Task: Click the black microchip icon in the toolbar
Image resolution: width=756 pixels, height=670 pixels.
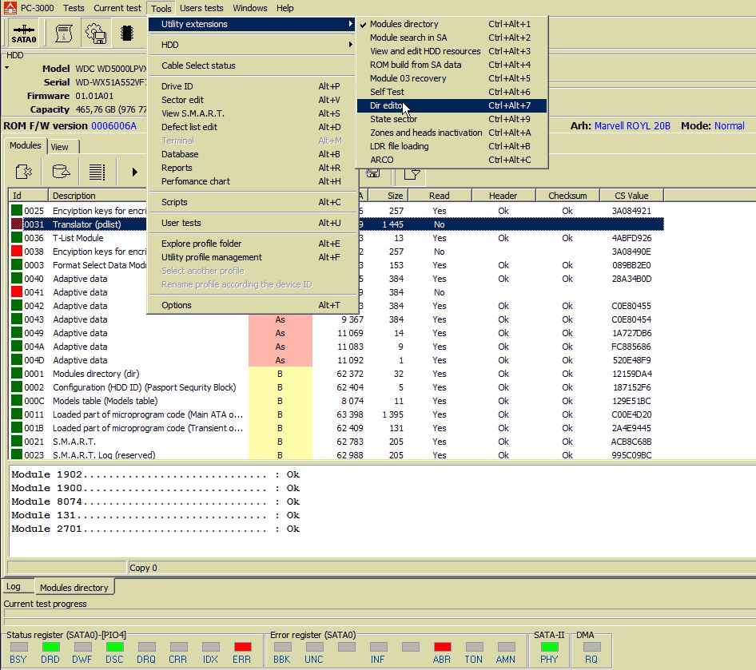Action: [x=127, y=34]
